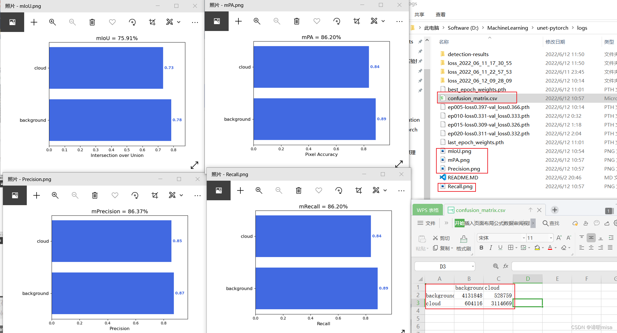This screenshot has width=617, height=333.
Task: Rotate the Recall.png image
Action: (339, 190)
